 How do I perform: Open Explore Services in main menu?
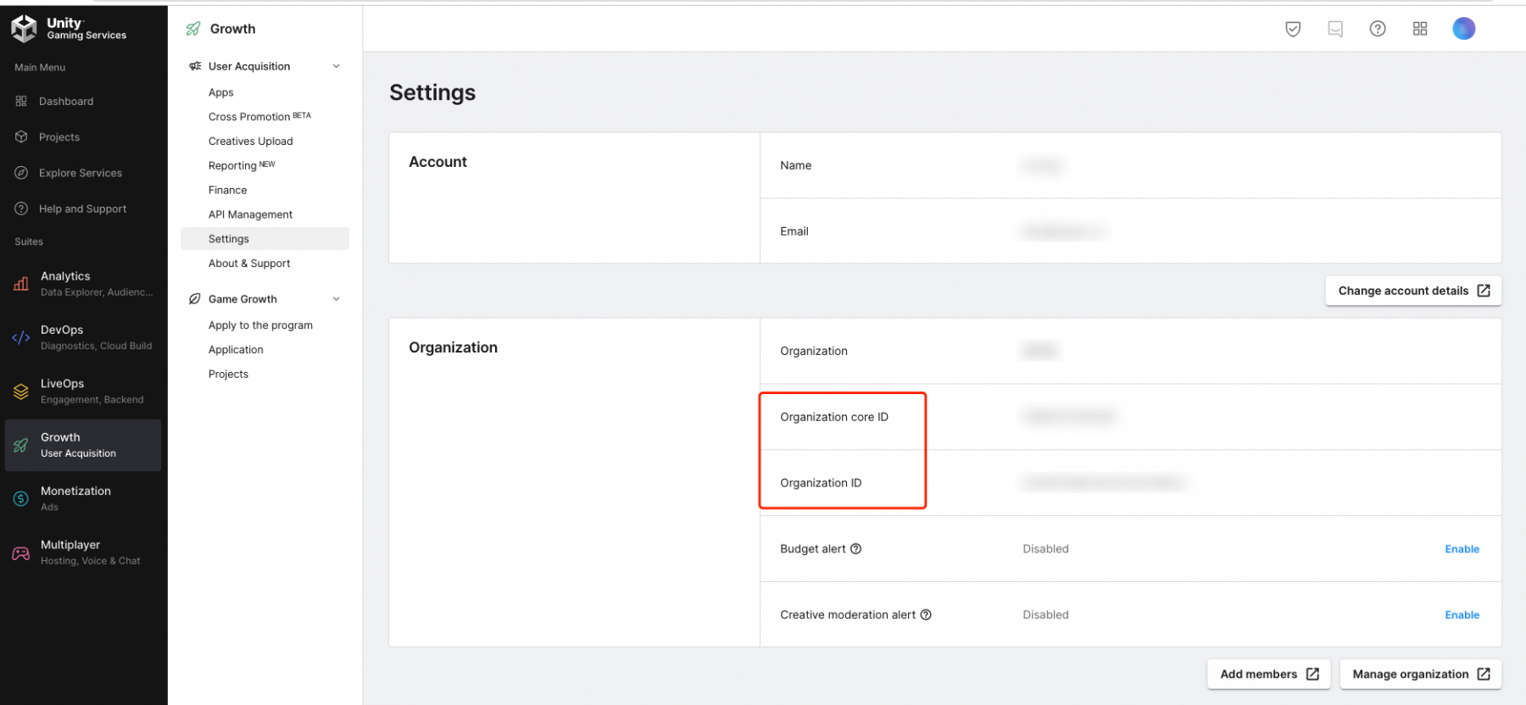click(81, 173)
